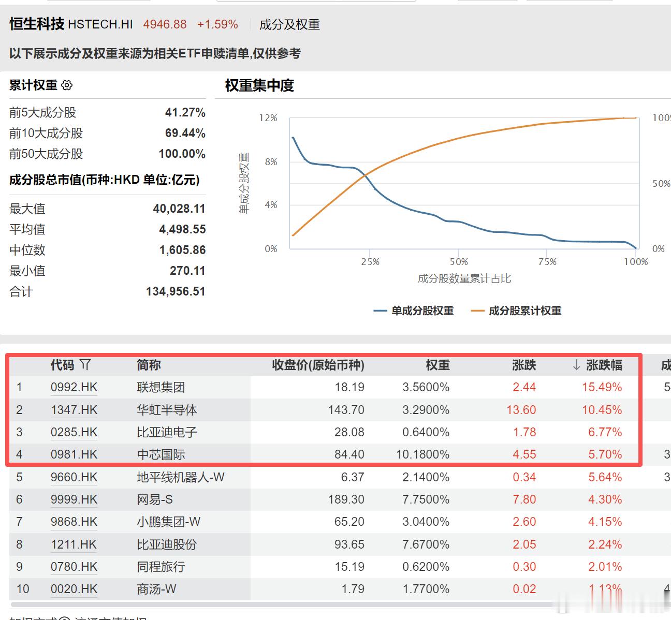Open stock code link 0981.HK
The height and width of the screenshot is (620, 671).
click(x=74, y=454)
